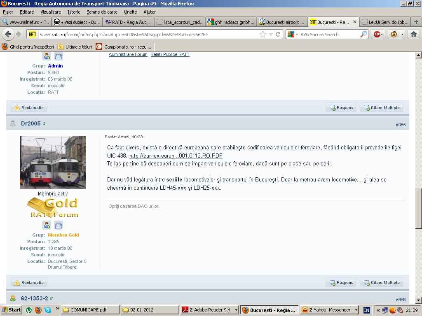Close the Bucuresti - Re... tab

[355, 22]
